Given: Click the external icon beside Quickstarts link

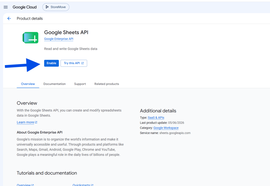Looking at the screenshot, I should click(x=92, y=185).
